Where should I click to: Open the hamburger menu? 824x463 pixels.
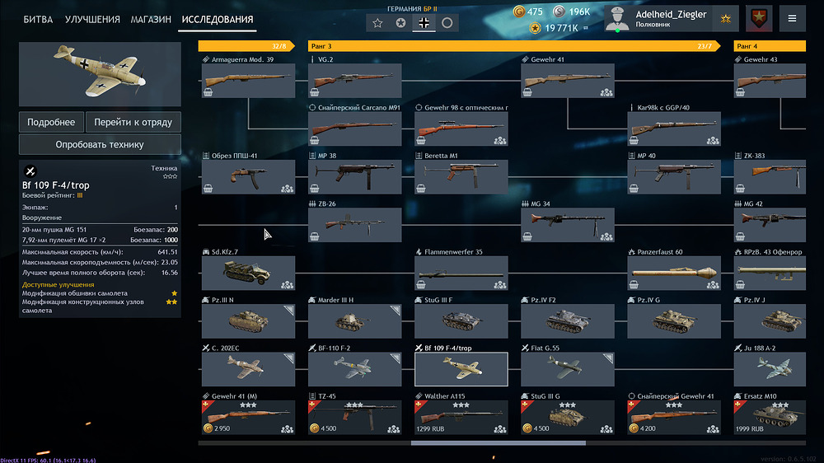792,19
